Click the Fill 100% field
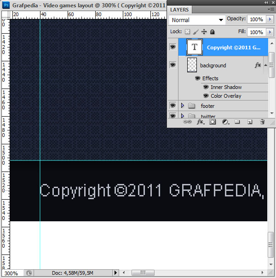Viewport: 276px width, 278px height. 257,32
